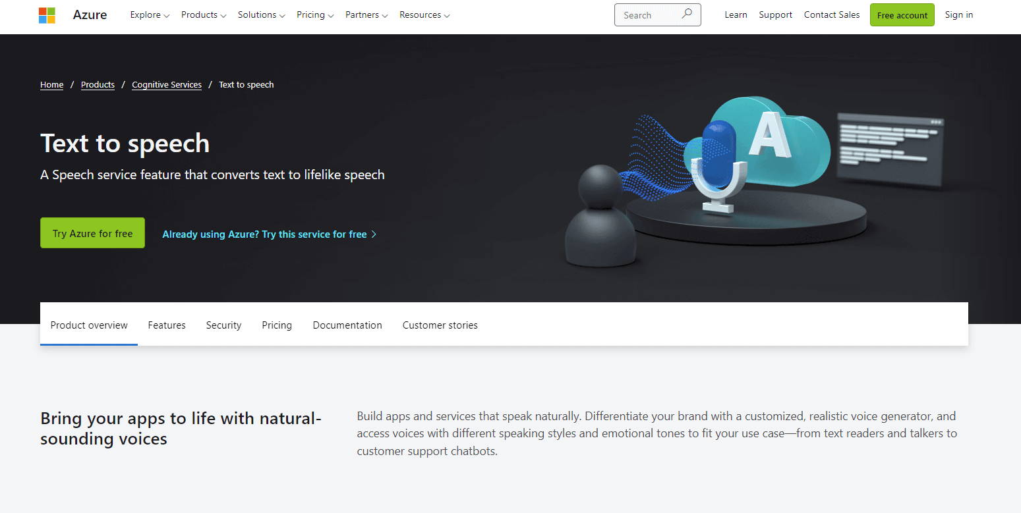Open the Products breadcrumb link
This screenshot has height=513, width=1021.
98,85
